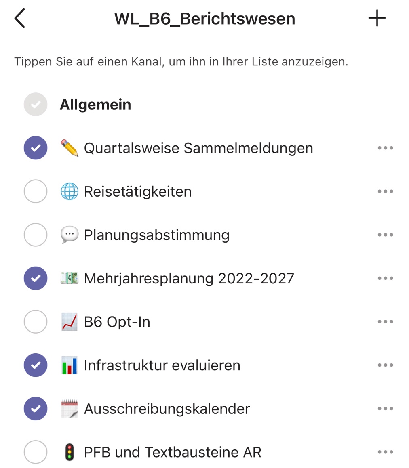Tap the plus icon to add channel

pyautogui.click(x=377, y=19)
